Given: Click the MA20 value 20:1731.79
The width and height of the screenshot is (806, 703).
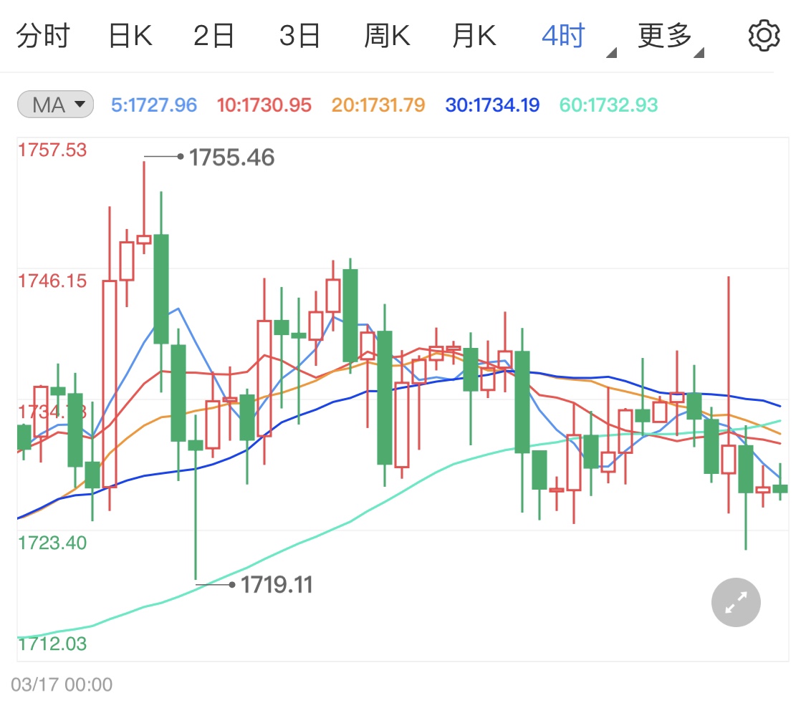Looking at the screenshot, I should (x=378, y=105).
